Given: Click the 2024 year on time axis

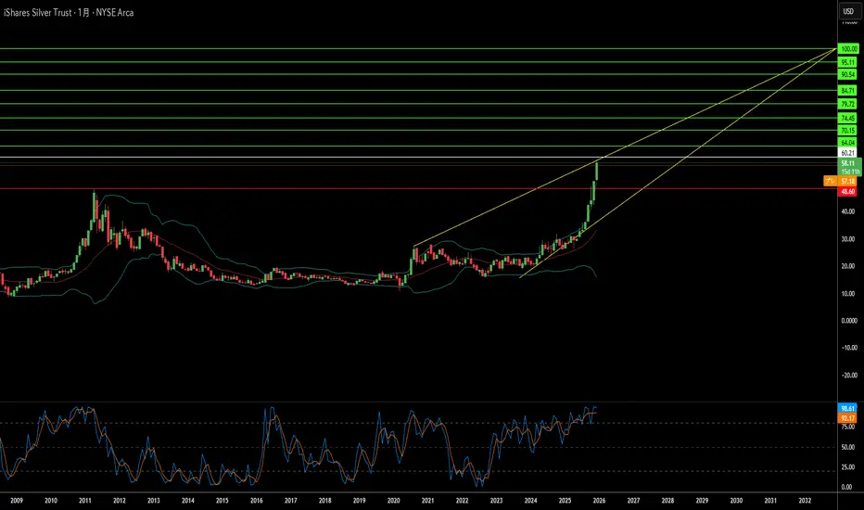Looking at the screenshot, I should [x=530, y=501].
